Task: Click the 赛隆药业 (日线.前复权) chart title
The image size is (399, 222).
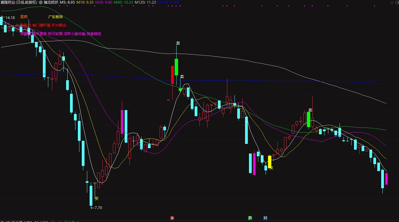Action: pyautogui.click(x=19, y=2)
